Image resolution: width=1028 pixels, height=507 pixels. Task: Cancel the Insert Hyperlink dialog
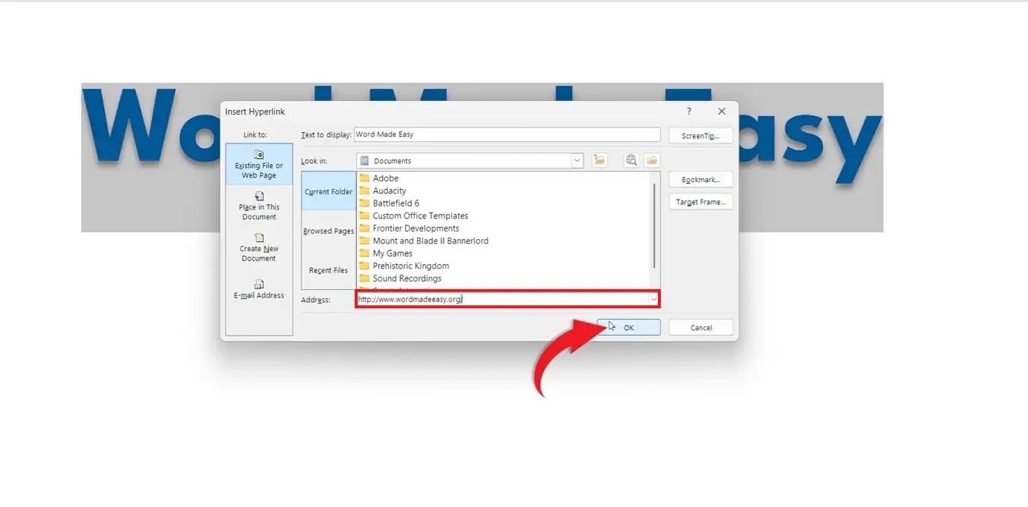coord(701,328)
